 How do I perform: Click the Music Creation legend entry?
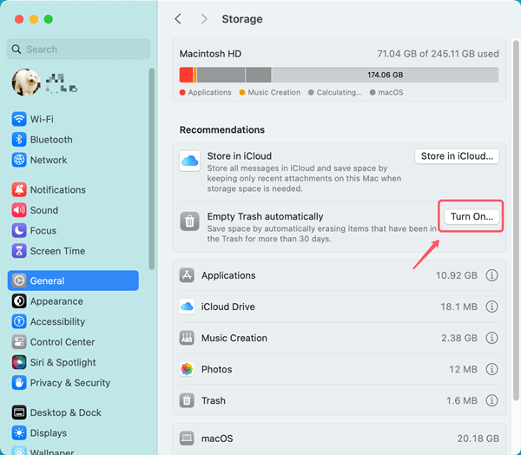tap(270, 92)
